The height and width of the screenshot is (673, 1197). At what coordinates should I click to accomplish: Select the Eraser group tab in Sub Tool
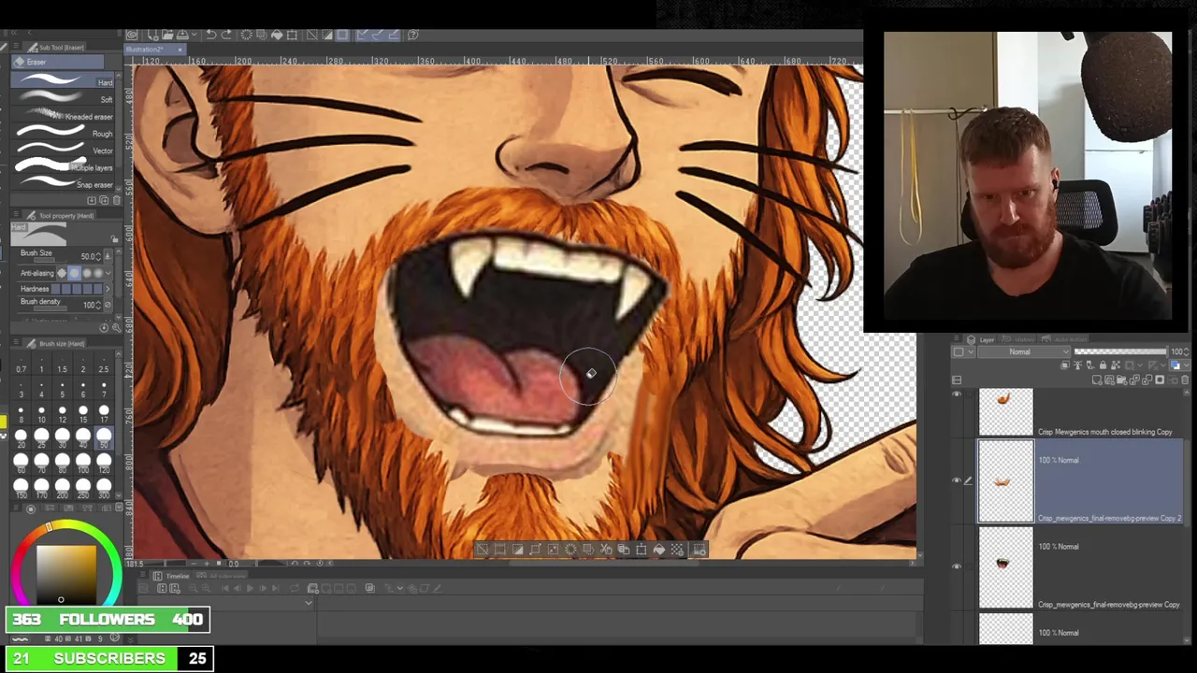(x=57, y=62)
